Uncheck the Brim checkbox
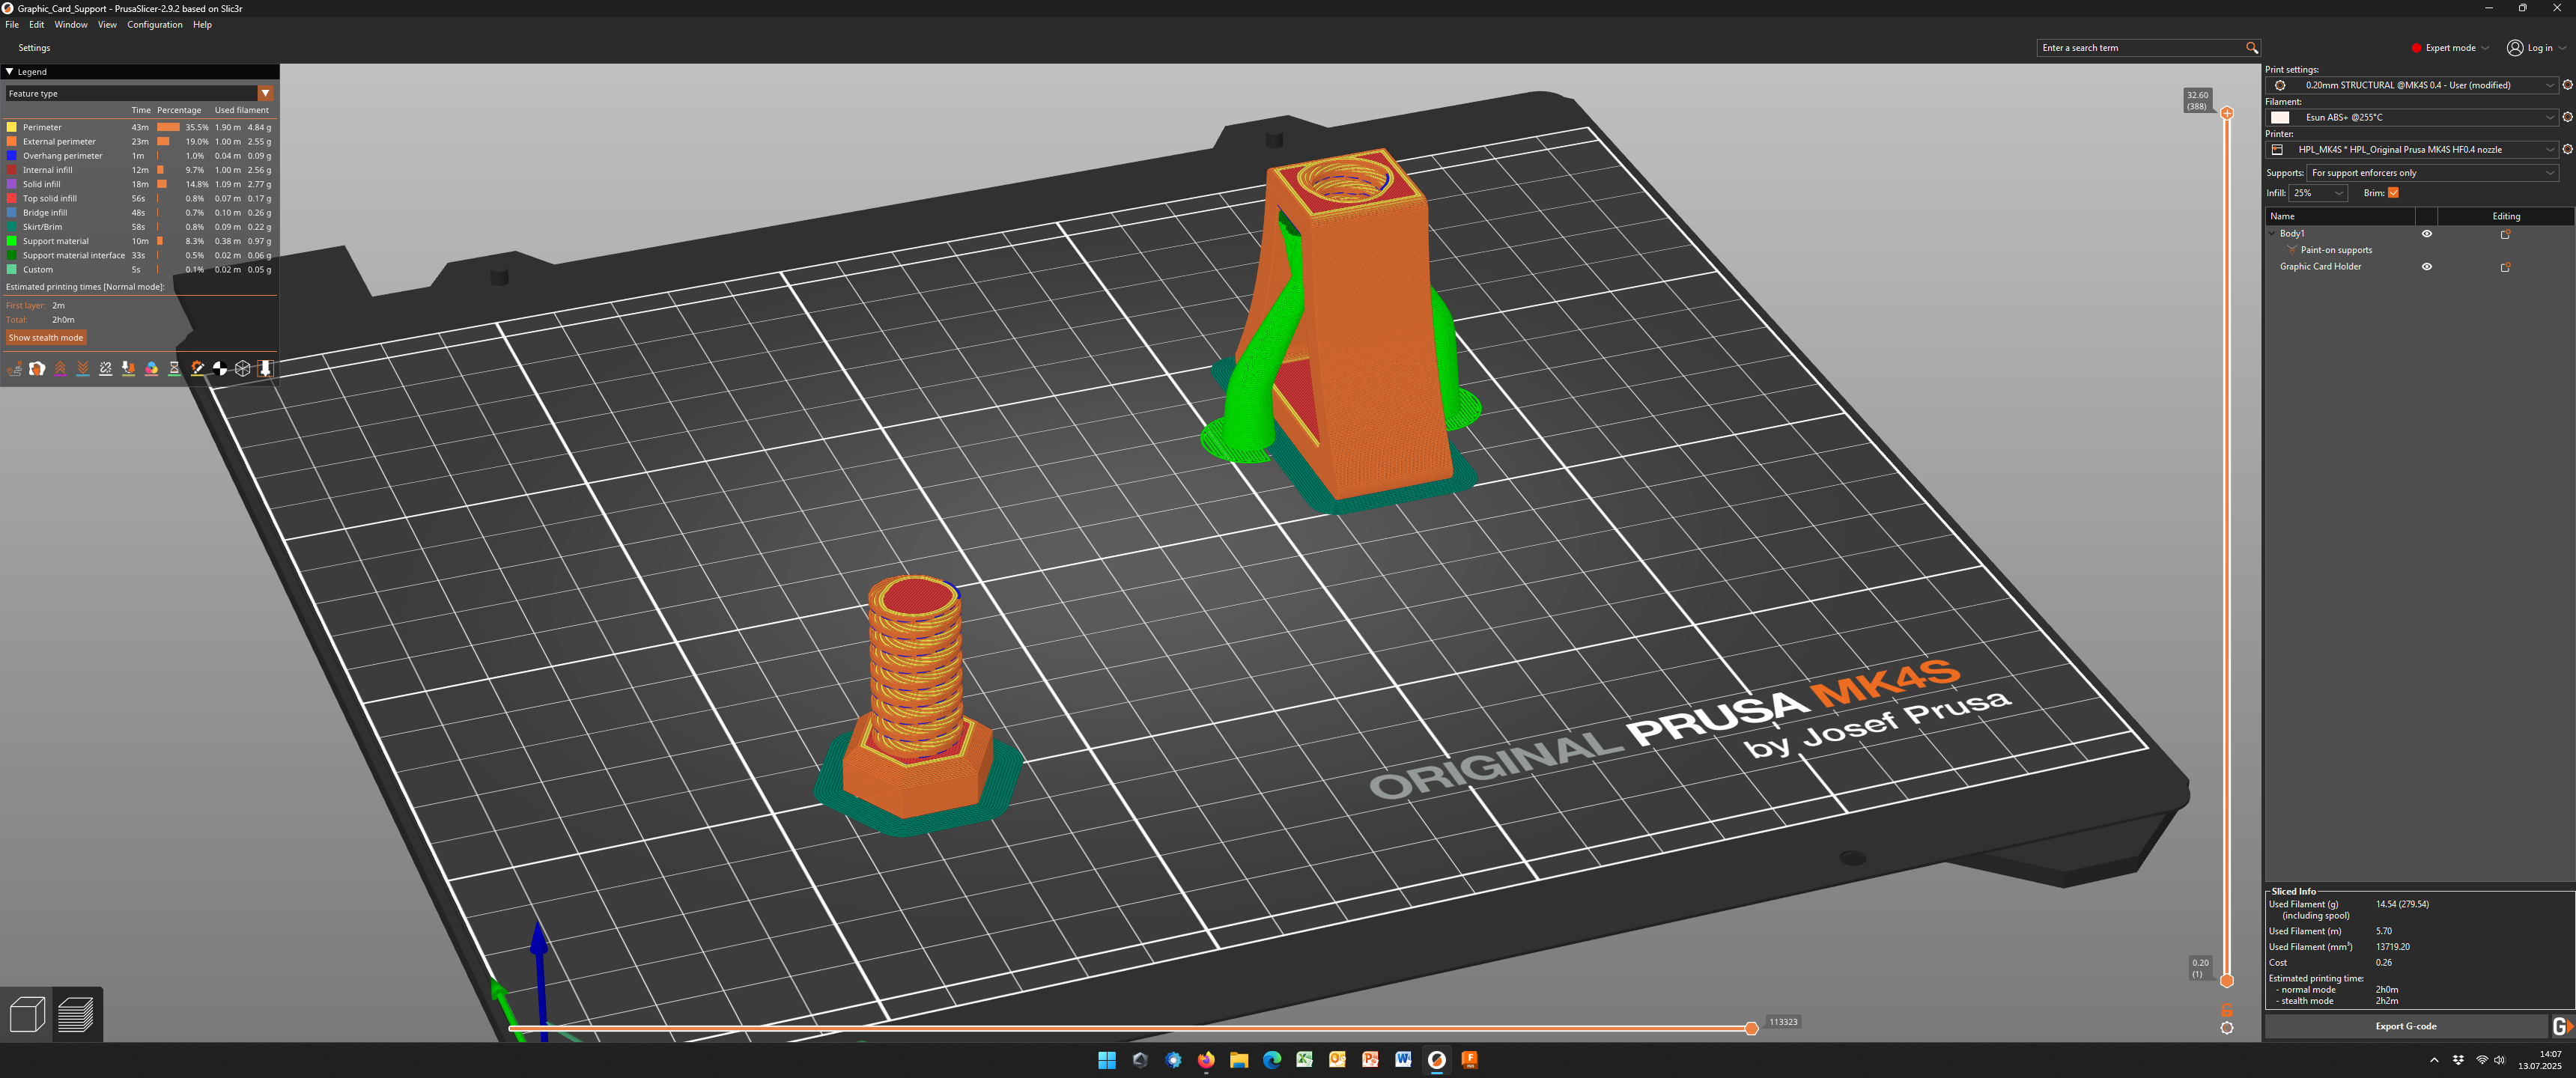Screen dimensions: 2576x1078 [x=2393, y=193]
